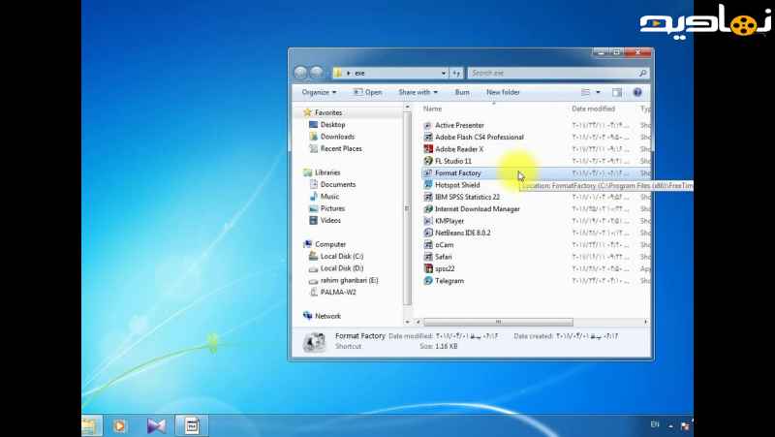Image resolution: width=775 pixels, height=437 pixels.
Task: Open Local Disk (C:)
Action: coord(342,256)
